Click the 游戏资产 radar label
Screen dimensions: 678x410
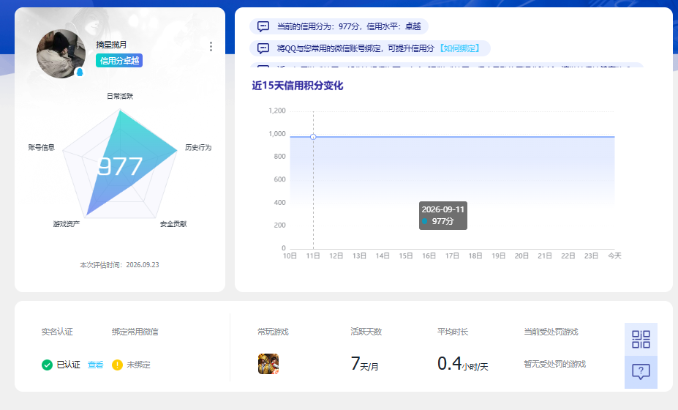click(x=66, y=224)
